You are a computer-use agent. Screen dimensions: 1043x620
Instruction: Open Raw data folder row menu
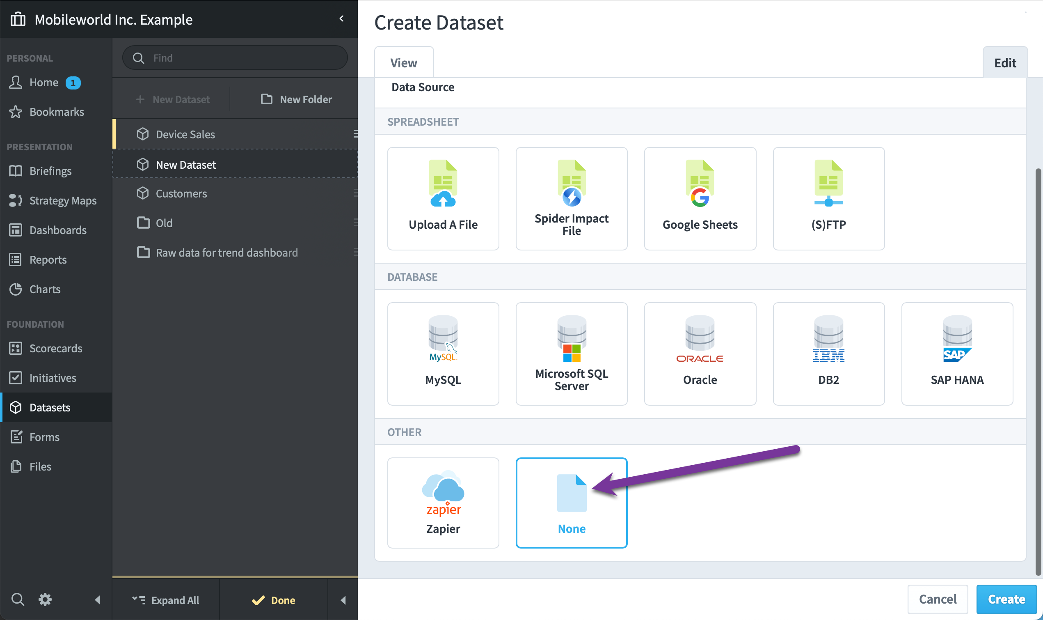(355, 252)
